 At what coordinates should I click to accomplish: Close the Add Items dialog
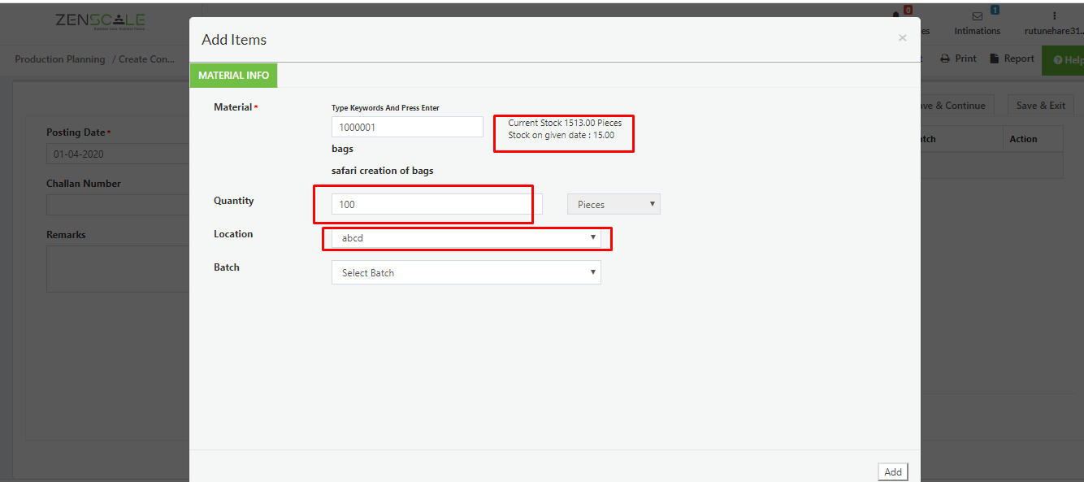[x=902, y=37]
